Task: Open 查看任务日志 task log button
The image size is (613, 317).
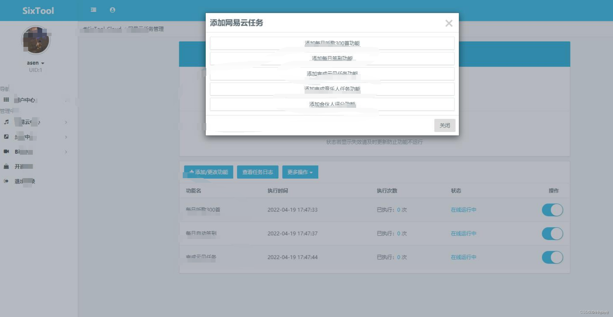Action: click(258, 172)
